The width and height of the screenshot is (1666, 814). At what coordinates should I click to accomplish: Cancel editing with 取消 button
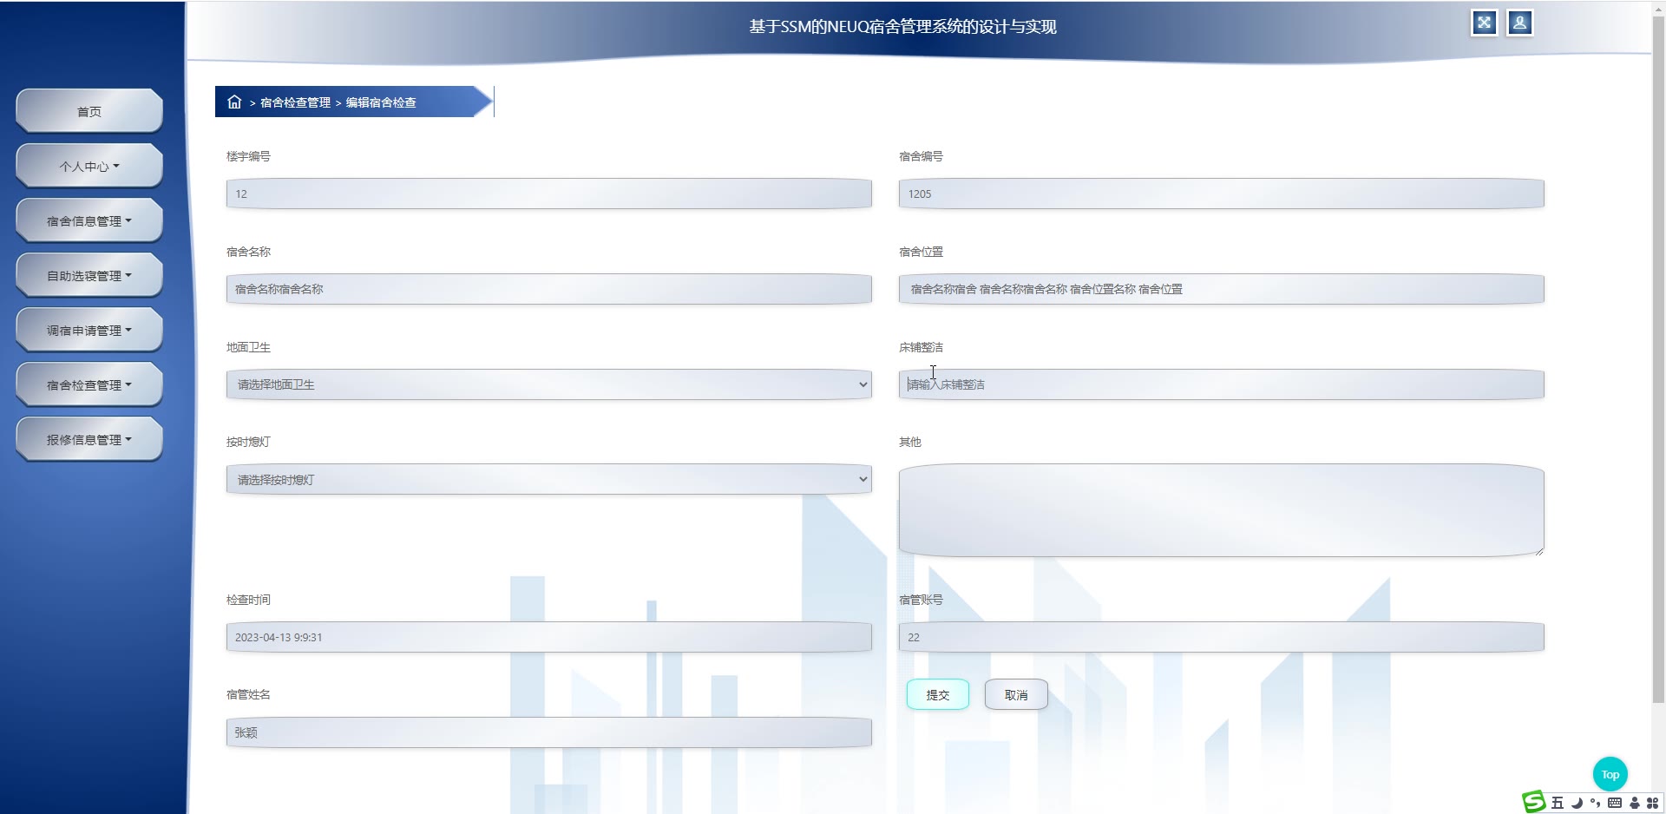[x=1016, y=694]
